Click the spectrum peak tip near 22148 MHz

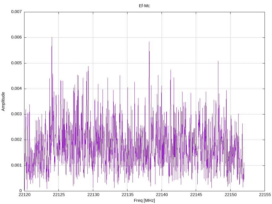[218, 62]
